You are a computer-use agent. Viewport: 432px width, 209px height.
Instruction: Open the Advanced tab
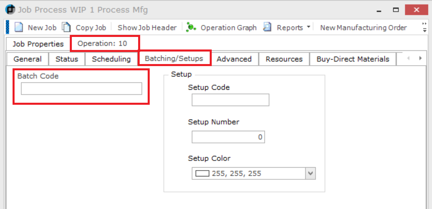[x=234, y=59]
